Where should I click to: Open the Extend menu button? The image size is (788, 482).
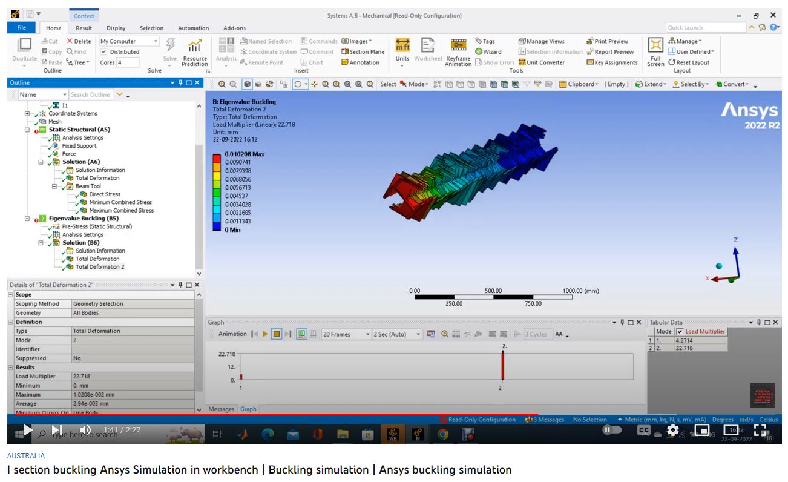pos(650,84)
